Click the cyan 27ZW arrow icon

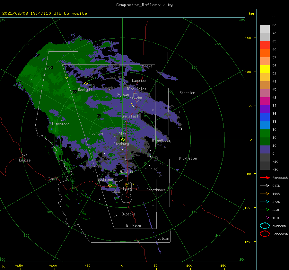click(265, 202)
